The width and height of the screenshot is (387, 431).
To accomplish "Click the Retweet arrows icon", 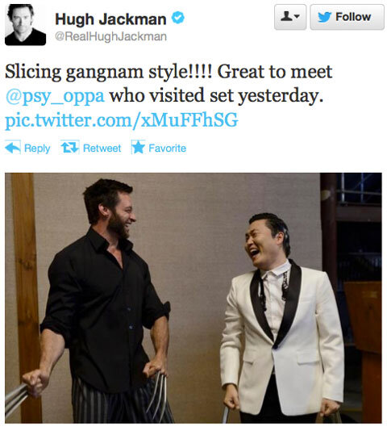I will [70, 147].
